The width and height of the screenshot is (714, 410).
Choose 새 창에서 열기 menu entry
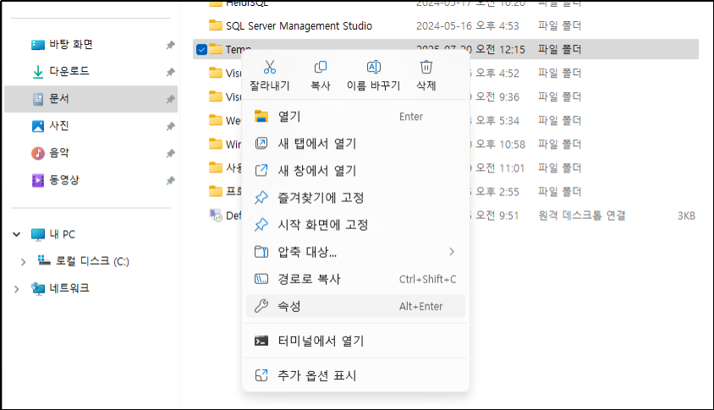pos(355,171)
